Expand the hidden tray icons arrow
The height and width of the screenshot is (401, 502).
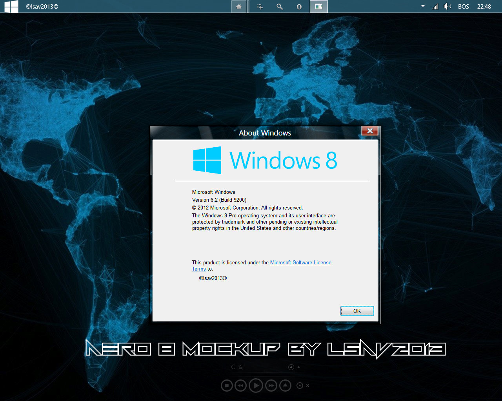(x=423, y=6)
